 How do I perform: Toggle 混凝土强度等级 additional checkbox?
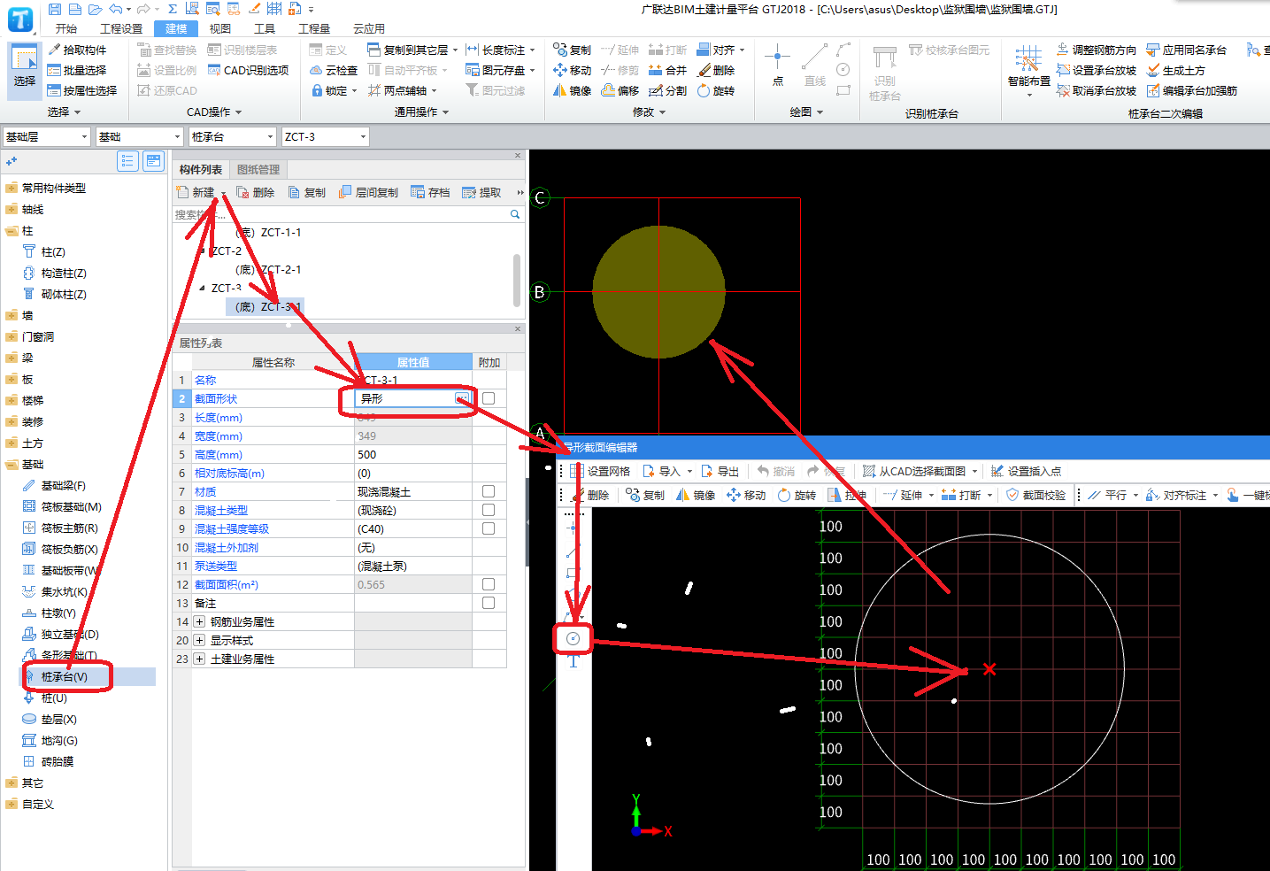point(489,528)
